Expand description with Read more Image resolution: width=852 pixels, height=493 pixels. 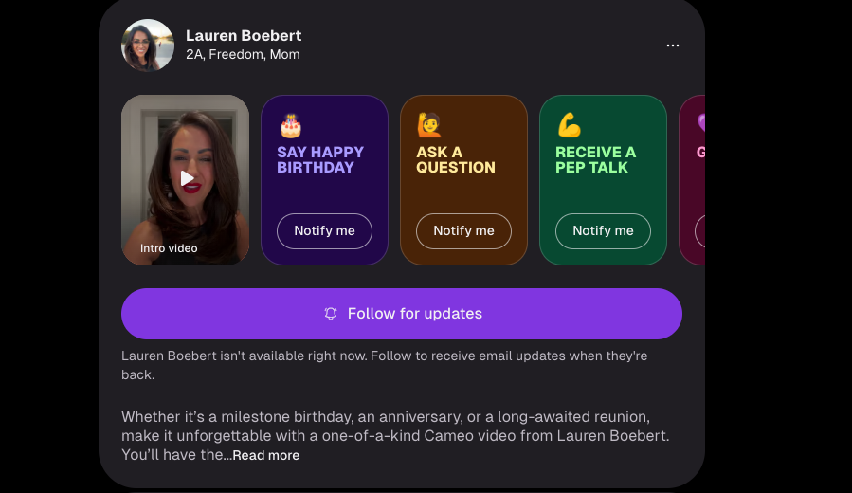click(x=266, y=456)
